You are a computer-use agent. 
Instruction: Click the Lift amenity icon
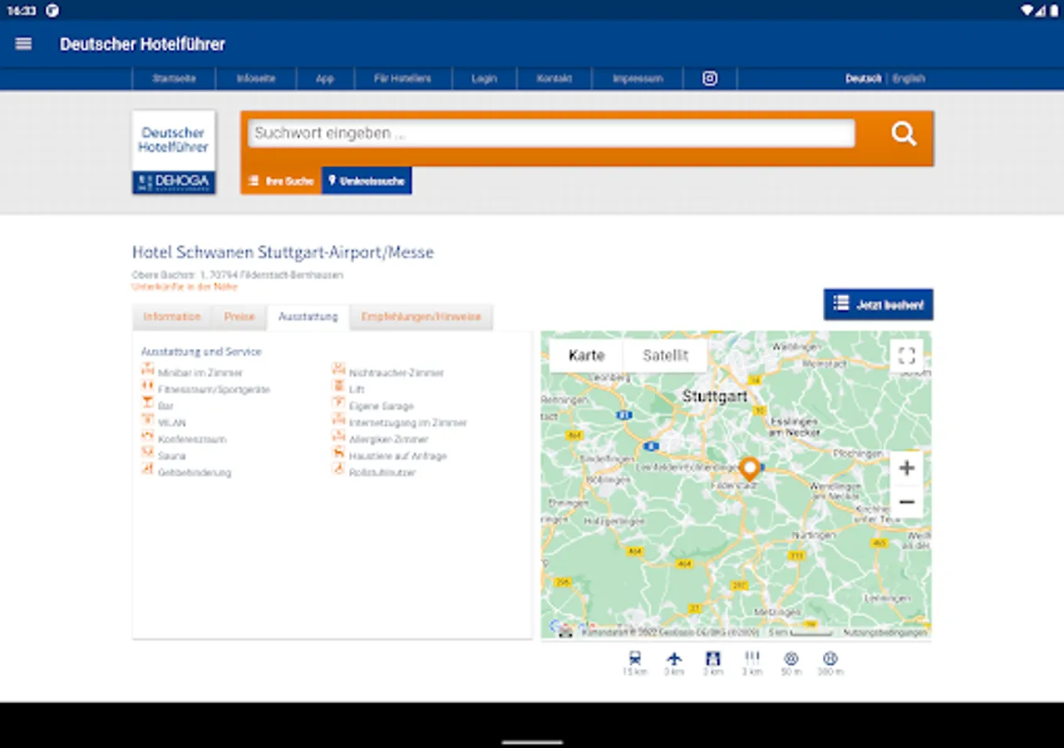coord(339,386)
